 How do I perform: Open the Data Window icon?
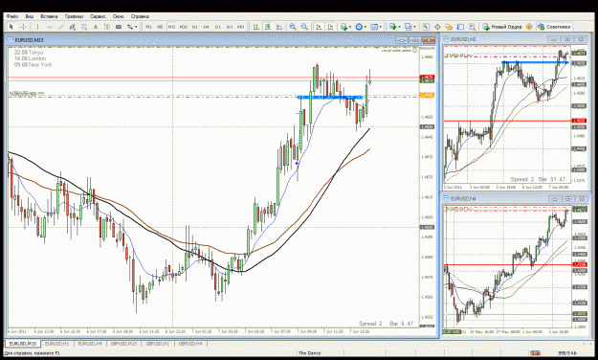437,27
